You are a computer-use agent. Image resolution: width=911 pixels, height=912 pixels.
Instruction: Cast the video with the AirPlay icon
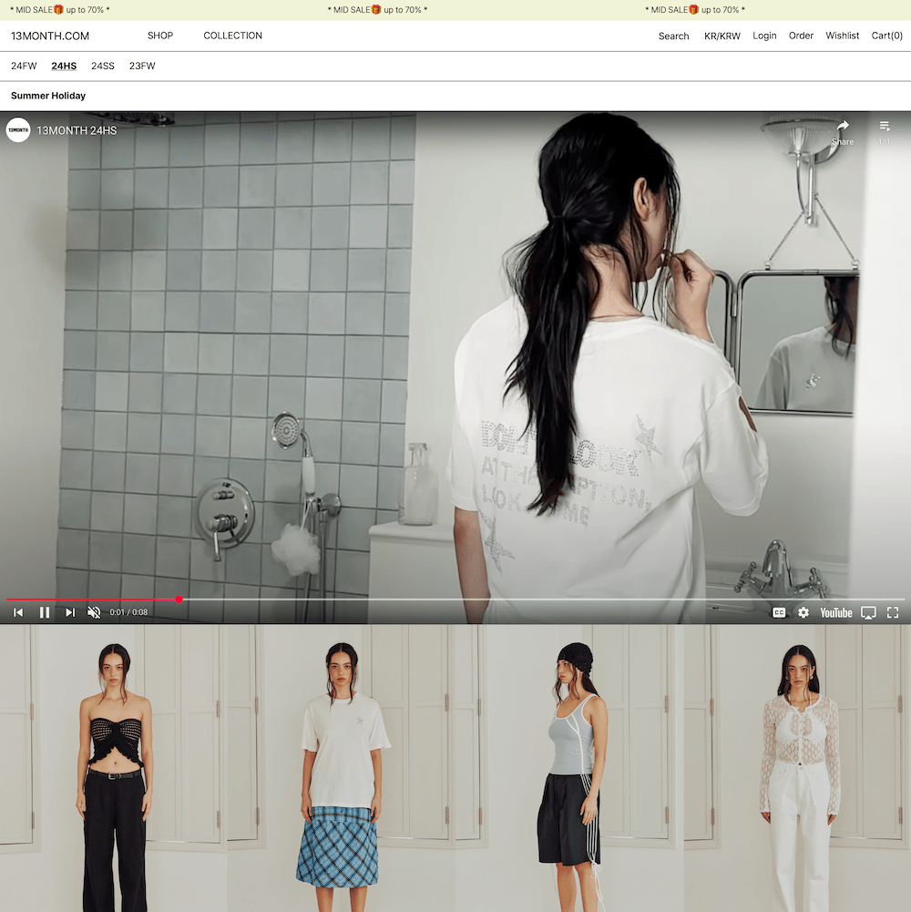pos(868,613)
